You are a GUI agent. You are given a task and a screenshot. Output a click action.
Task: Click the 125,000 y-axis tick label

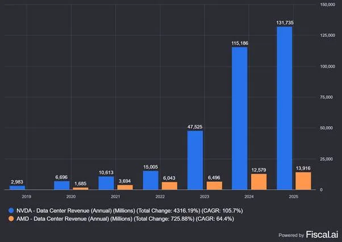pos(328,35)
